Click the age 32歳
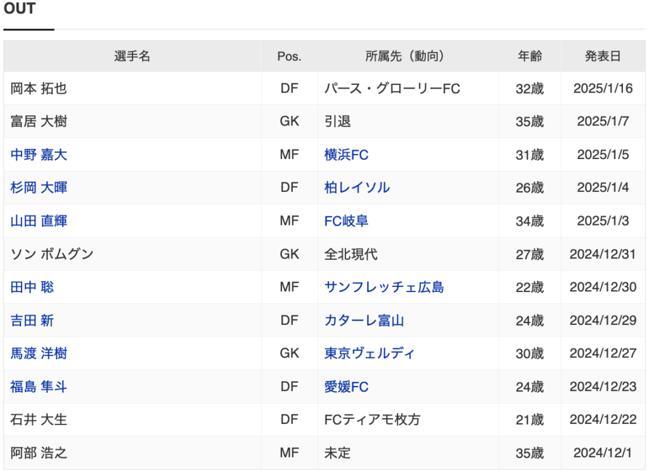This screenshot has height=472, width=649. click(x=530, y=89)
